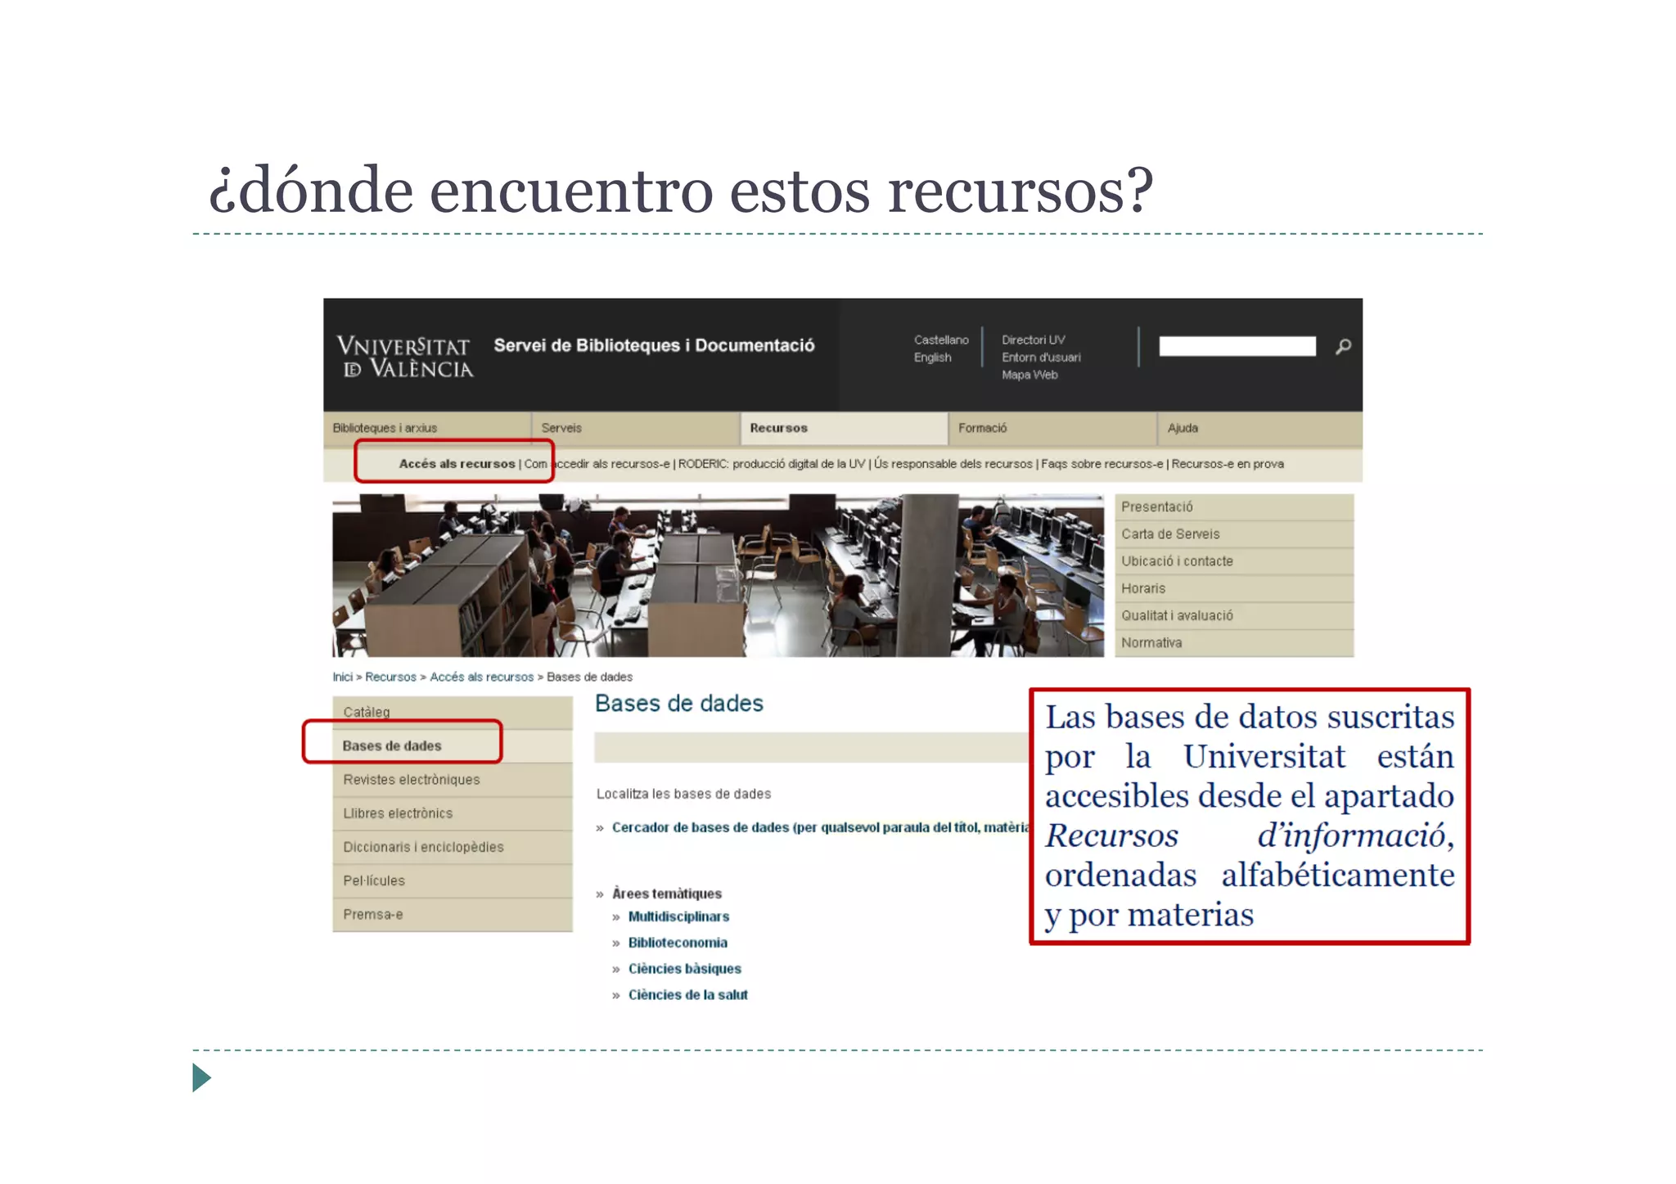Image resolution: width=1676 pixels, height=1184 pixels.
Task: Open Catàleg in left menu
Action: point(453,713)
